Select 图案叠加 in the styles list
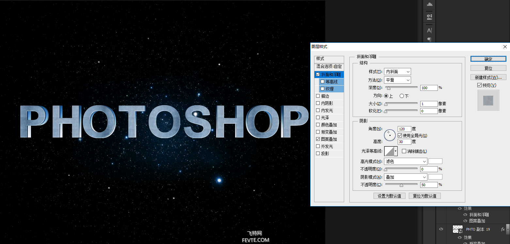 (x=329, y=139)
